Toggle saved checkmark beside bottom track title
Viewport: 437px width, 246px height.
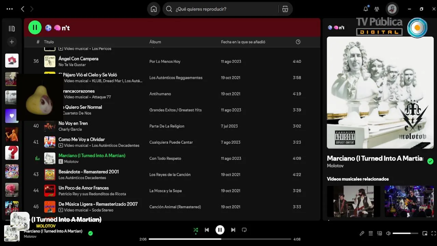click(90, 233)
